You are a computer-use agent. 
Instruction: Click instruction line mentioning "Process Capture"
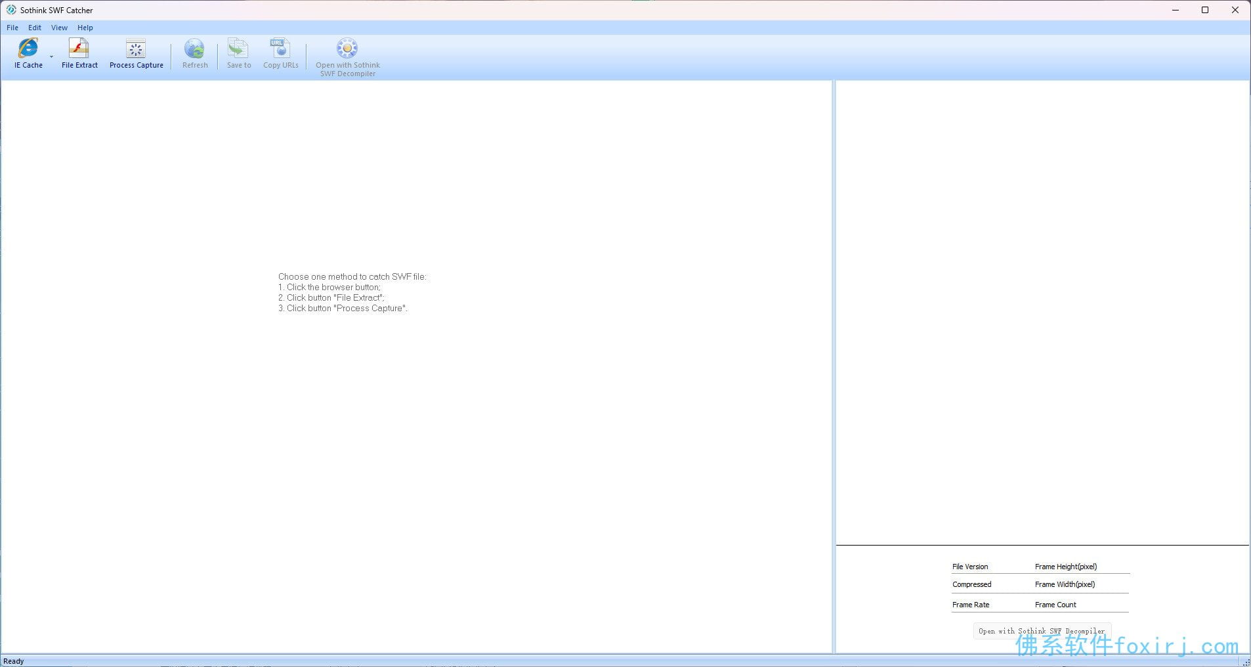tap(343, 308)
